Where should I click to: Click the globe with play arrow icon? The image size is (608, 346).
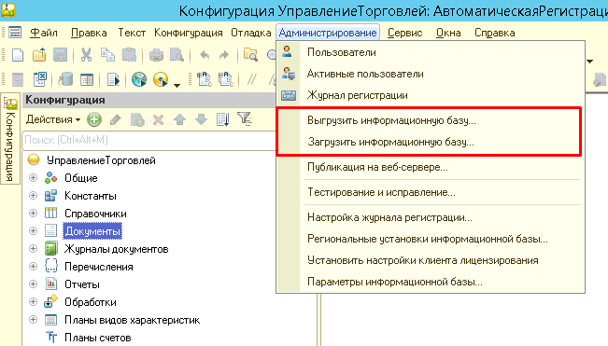(139, 79)
